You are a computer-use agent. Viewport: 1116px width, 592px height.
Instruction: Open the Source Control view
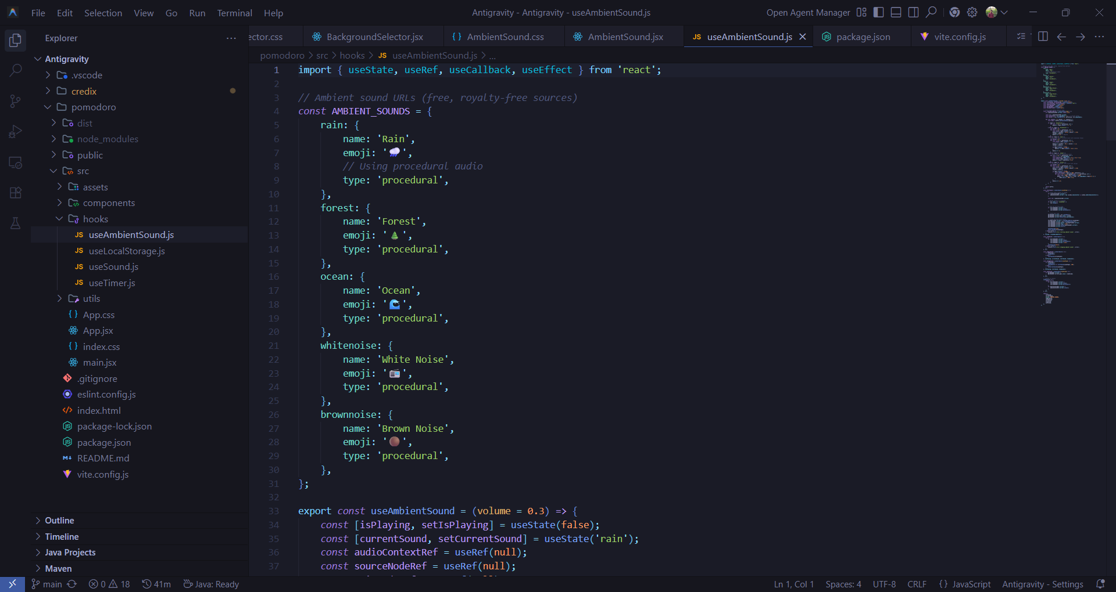(x=16, y=101)
